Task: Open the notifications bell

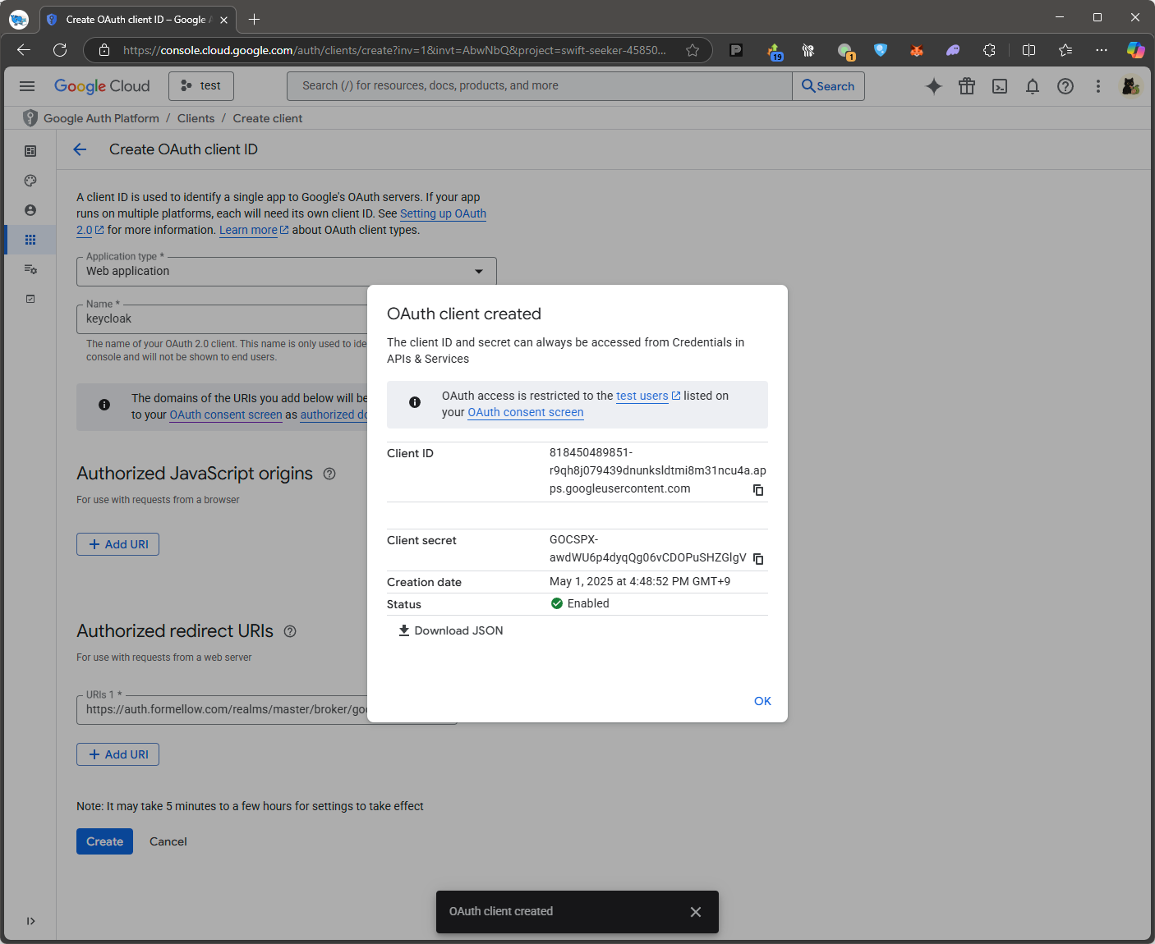Action: pyautogui.click(x=1033, y=86)
